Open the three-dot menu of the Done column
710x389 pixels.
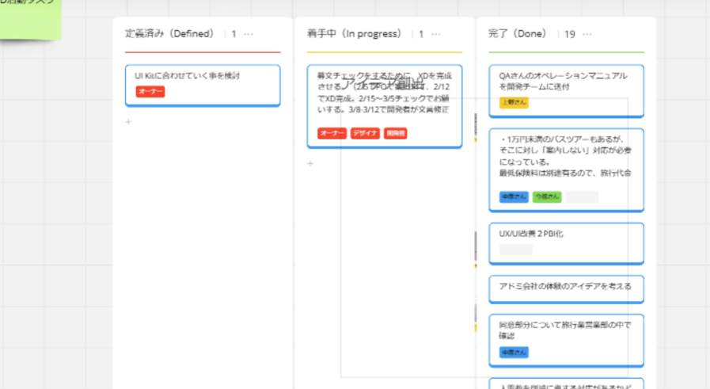(x=587, y=34)
